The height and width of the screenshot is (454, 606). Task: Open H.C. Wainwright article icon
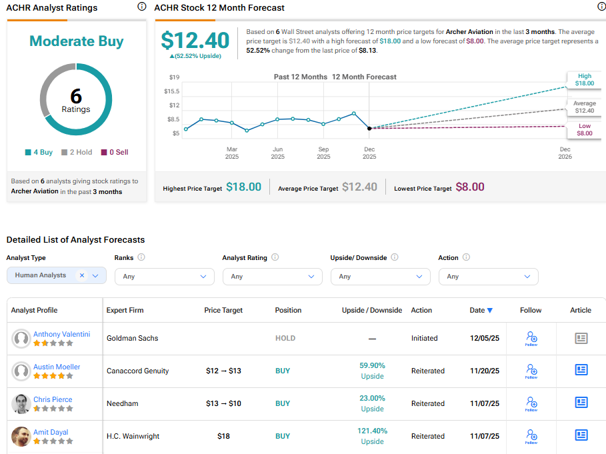coord(581,436)
